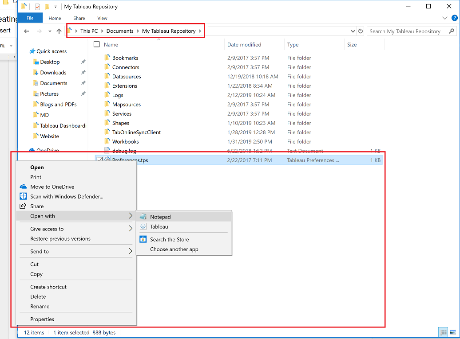Sort by Name column header
The image size is (460, 339).
[x=111, y=44]
